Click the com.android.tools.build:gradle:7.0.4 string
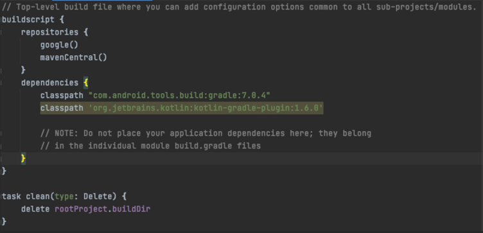This screenshot has height=233, width=483. click(179, 96)
